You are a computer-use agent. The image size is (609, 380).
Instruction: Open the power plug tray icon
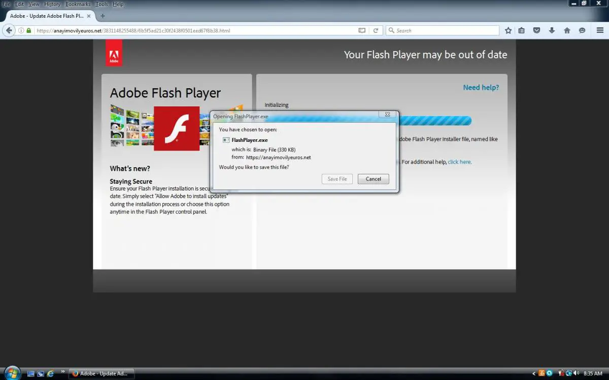561,373
